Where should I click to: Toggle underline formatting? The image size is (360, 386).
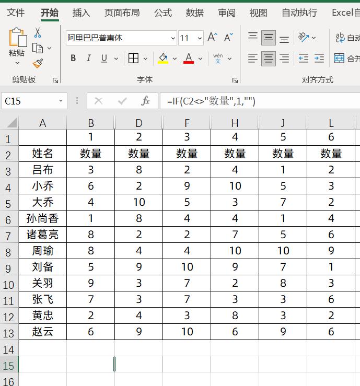104,59
